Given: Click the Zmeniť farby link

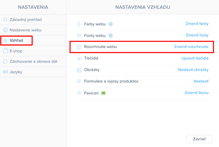Looking at the screenshot, I should click(197, 24).
